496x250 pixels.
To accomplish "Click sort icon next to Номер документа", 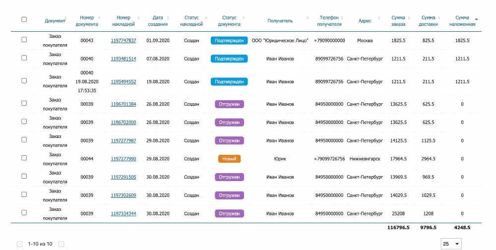I will pos(99,18).
